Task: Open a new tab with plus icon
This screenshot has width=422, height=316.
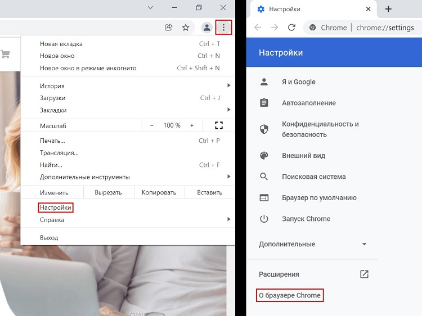Action: pyautogui.click(x=388, y=9)
